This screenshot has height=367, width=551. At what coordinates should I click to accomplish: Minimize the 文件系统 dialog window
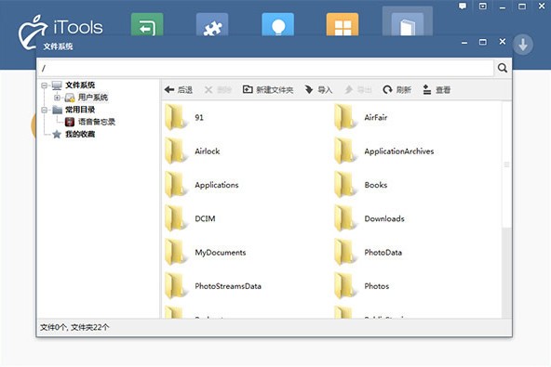(x=464, y=43)
